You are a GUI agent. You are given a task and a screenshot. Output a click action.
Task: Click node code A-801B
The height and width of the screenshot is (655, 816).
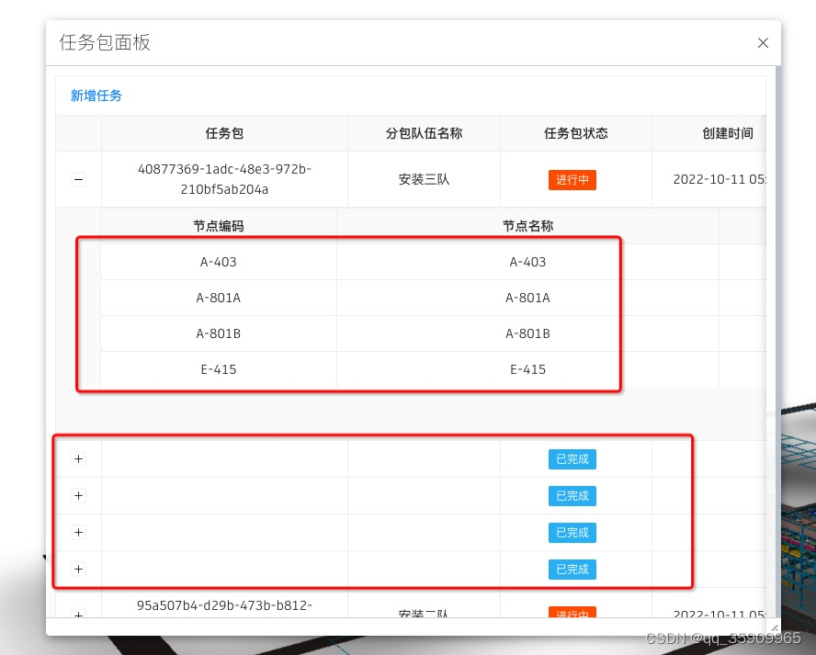click(x=219, y=333)
